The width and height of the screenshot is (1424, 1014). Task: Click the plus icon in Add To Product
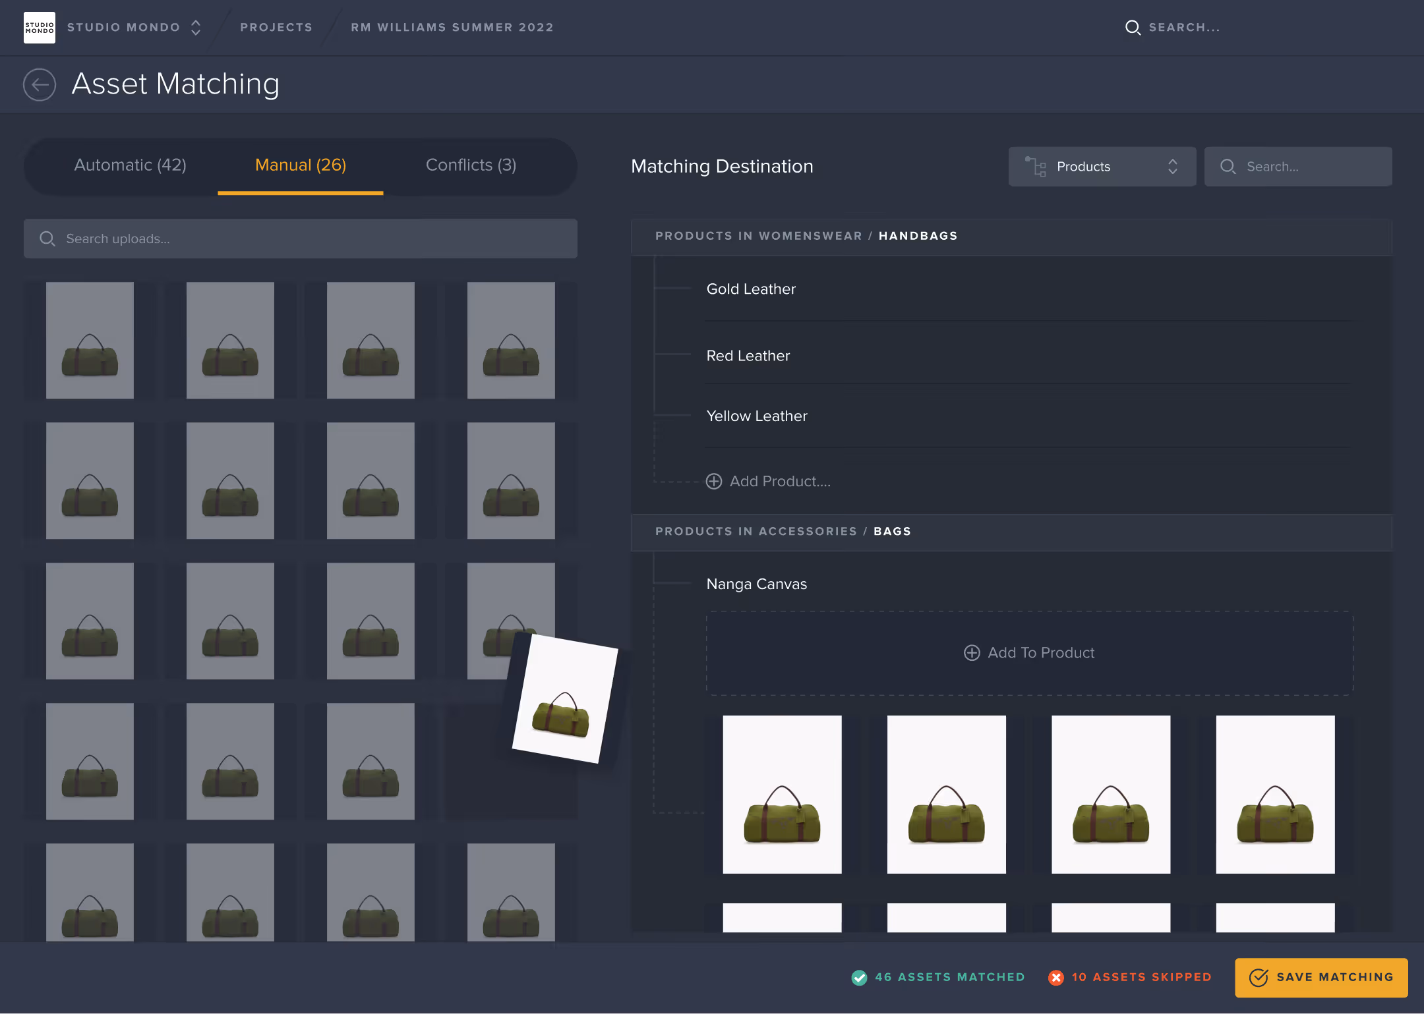[972, 653]
